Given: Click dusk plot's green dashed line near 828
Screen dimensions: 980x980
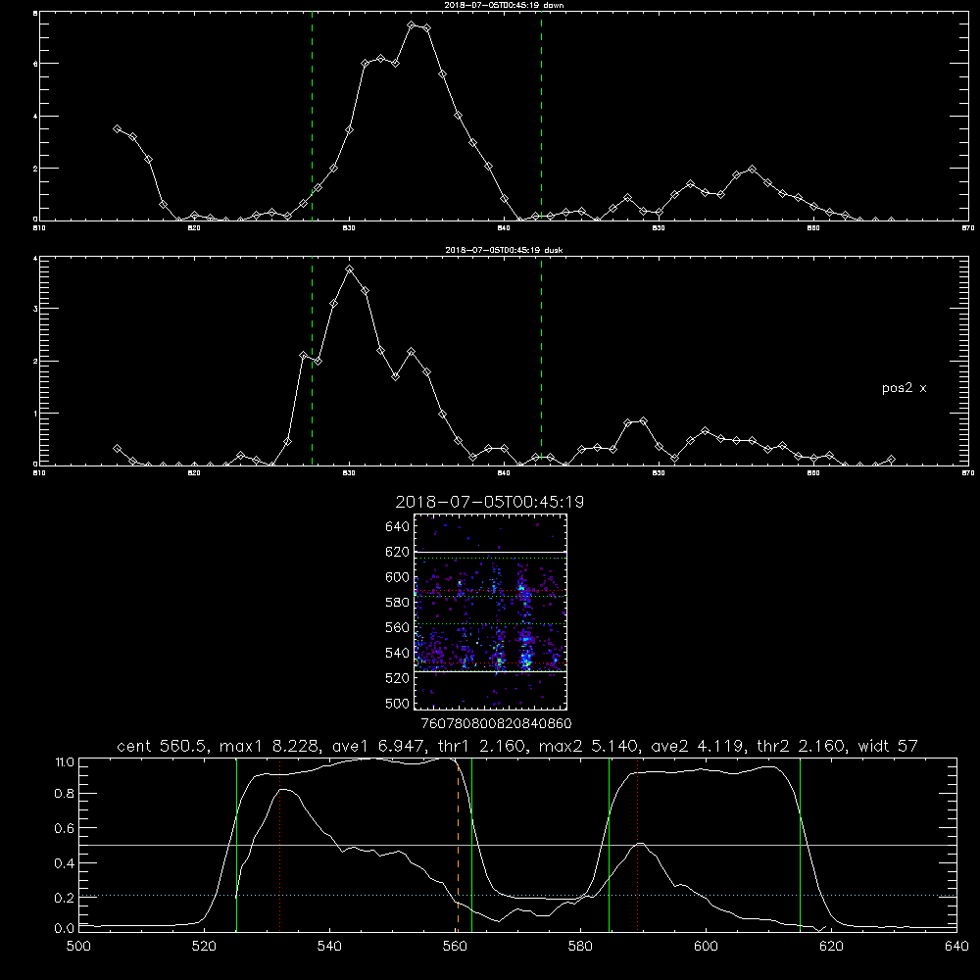Looking at the screenshot, I should coord(312,360).
